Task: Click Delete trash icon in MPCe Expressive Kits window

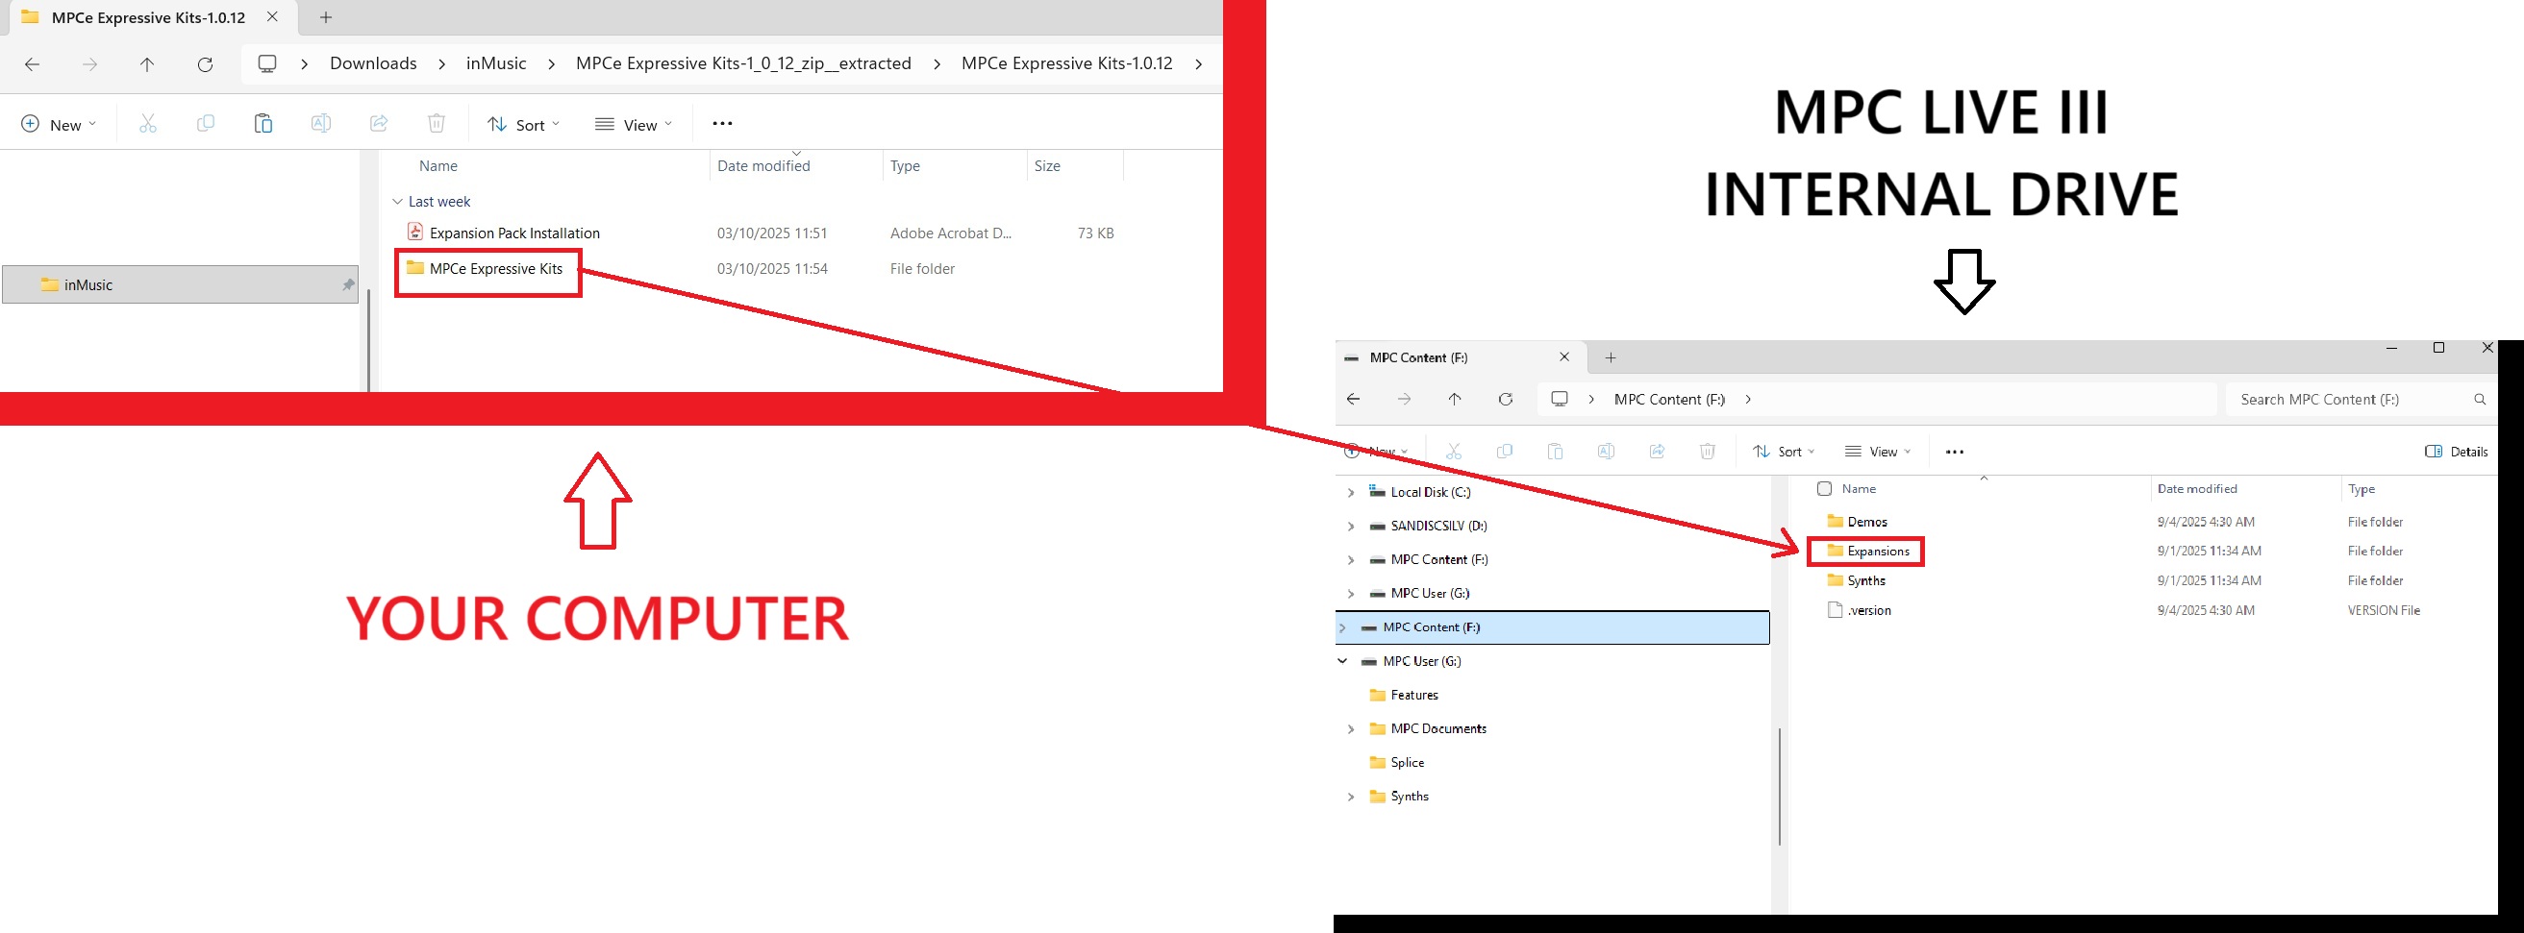Action: point(436,123)
